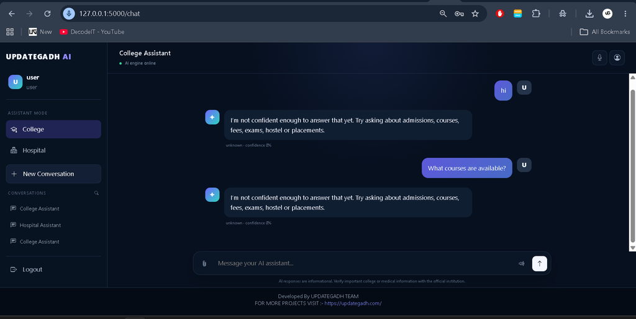Click the assistant sparkle avatar on second reply
Screen dimensions: 636x319
click(212, 195)
